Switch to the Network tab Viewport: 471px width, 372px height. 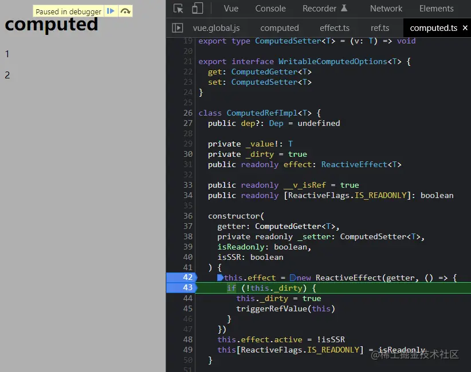click(x=386, y=9)
